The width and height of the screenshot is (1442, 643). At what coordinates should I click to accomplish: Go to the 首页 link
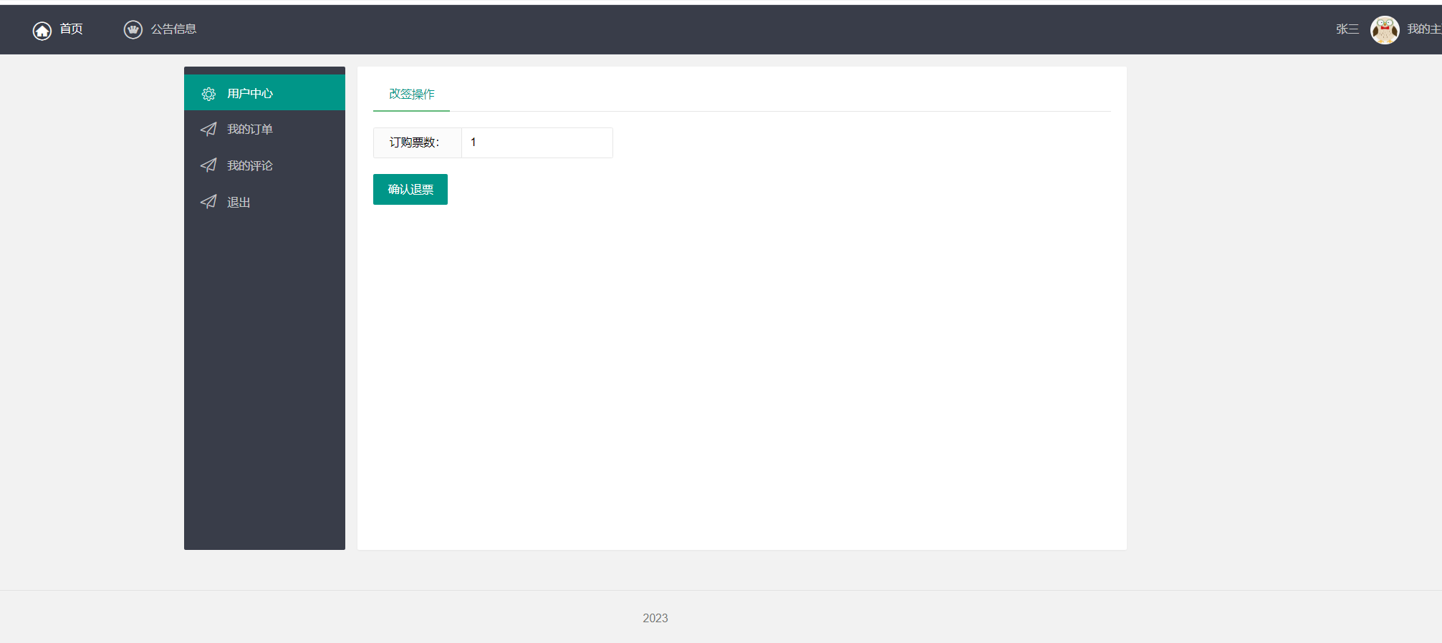click(x=71, y=29)
